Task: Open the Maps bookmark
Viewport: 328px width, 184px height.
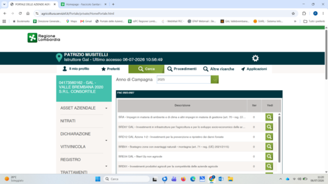Action: (x=72, y=21)
